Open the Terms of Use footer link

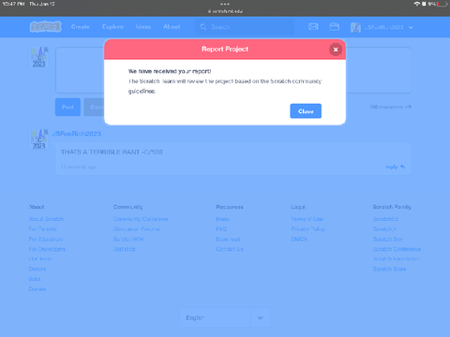pyautogui.click(x=307, y=219)
